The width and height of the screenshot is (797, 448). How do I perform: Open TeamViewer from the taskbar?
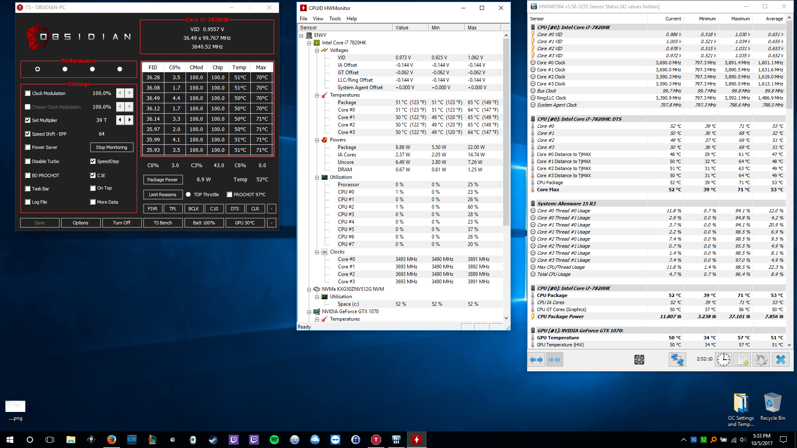point(335,440)
